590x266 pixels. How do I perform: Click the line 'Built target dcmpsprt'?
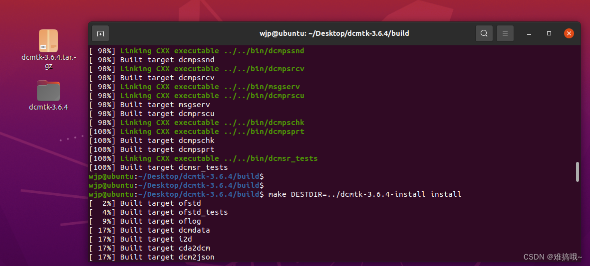tap(152, 149)
